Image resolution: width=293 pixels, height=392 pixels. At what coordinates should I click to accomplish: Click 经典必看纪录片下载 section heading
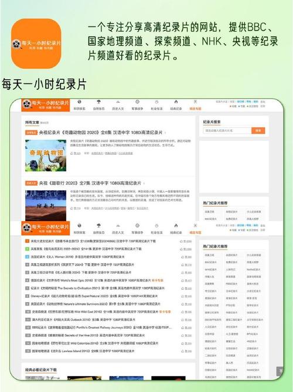[41, 370]
